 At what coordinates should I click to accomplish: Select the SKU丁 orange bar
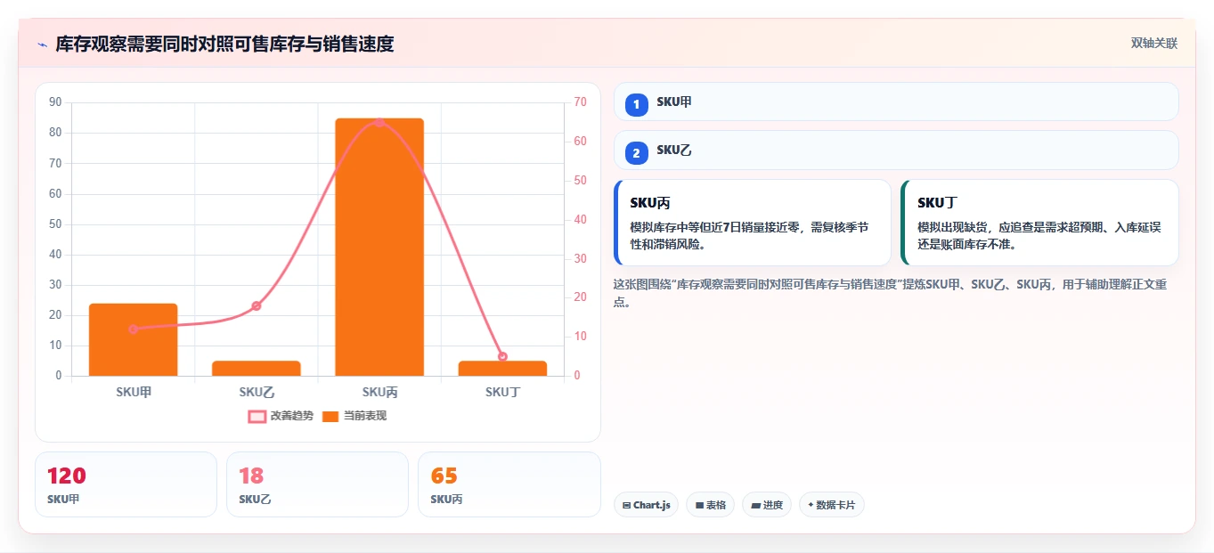[502, 369]
